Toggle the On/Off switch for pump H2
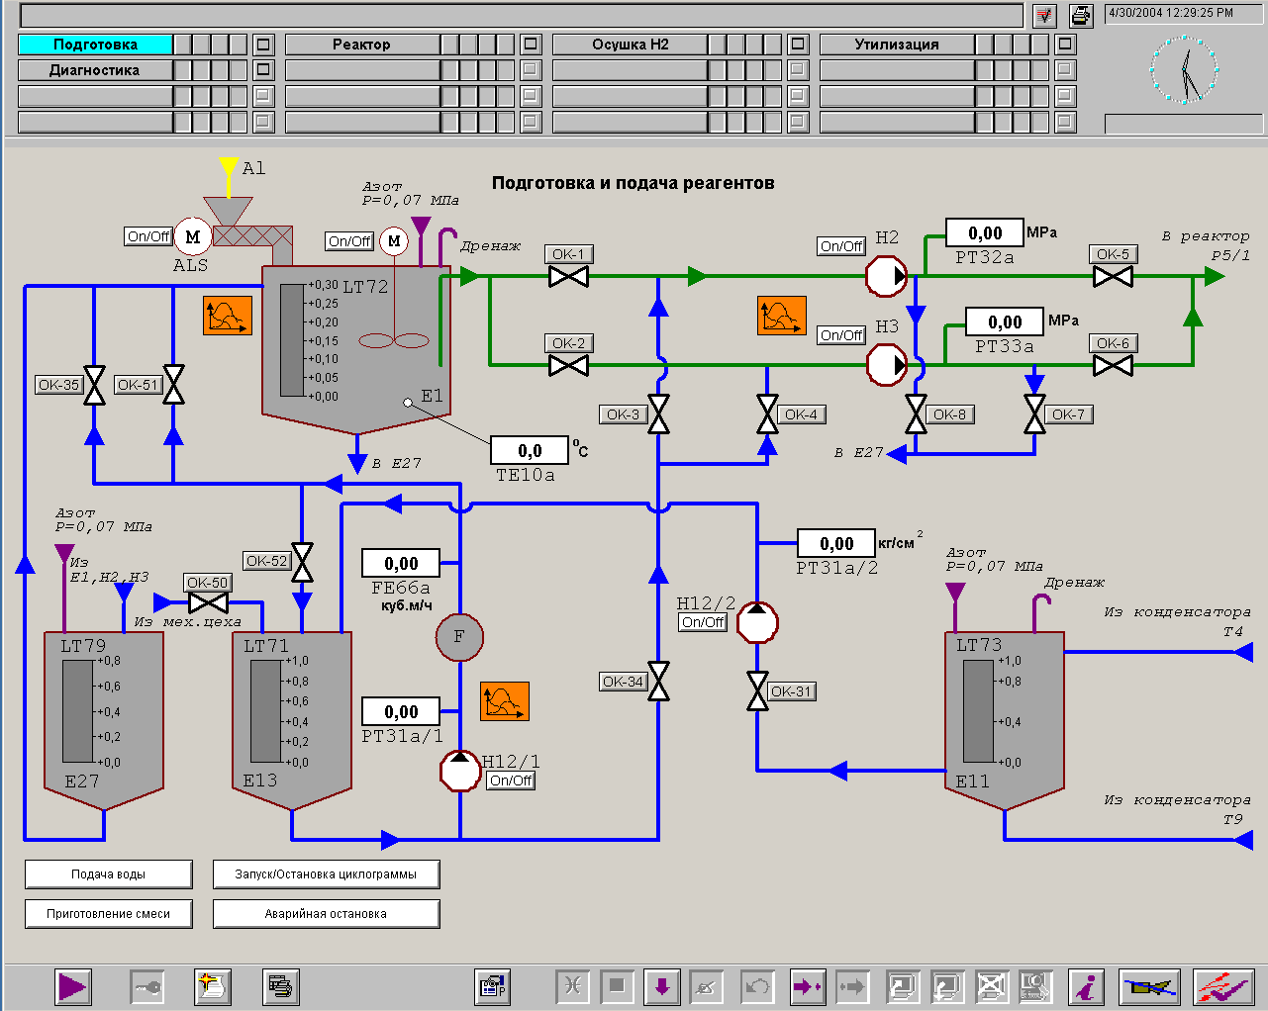The image size is (1268, 1011). pos(841,246)
